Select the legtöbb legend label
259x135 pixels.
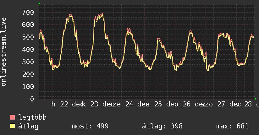point(32,117)
